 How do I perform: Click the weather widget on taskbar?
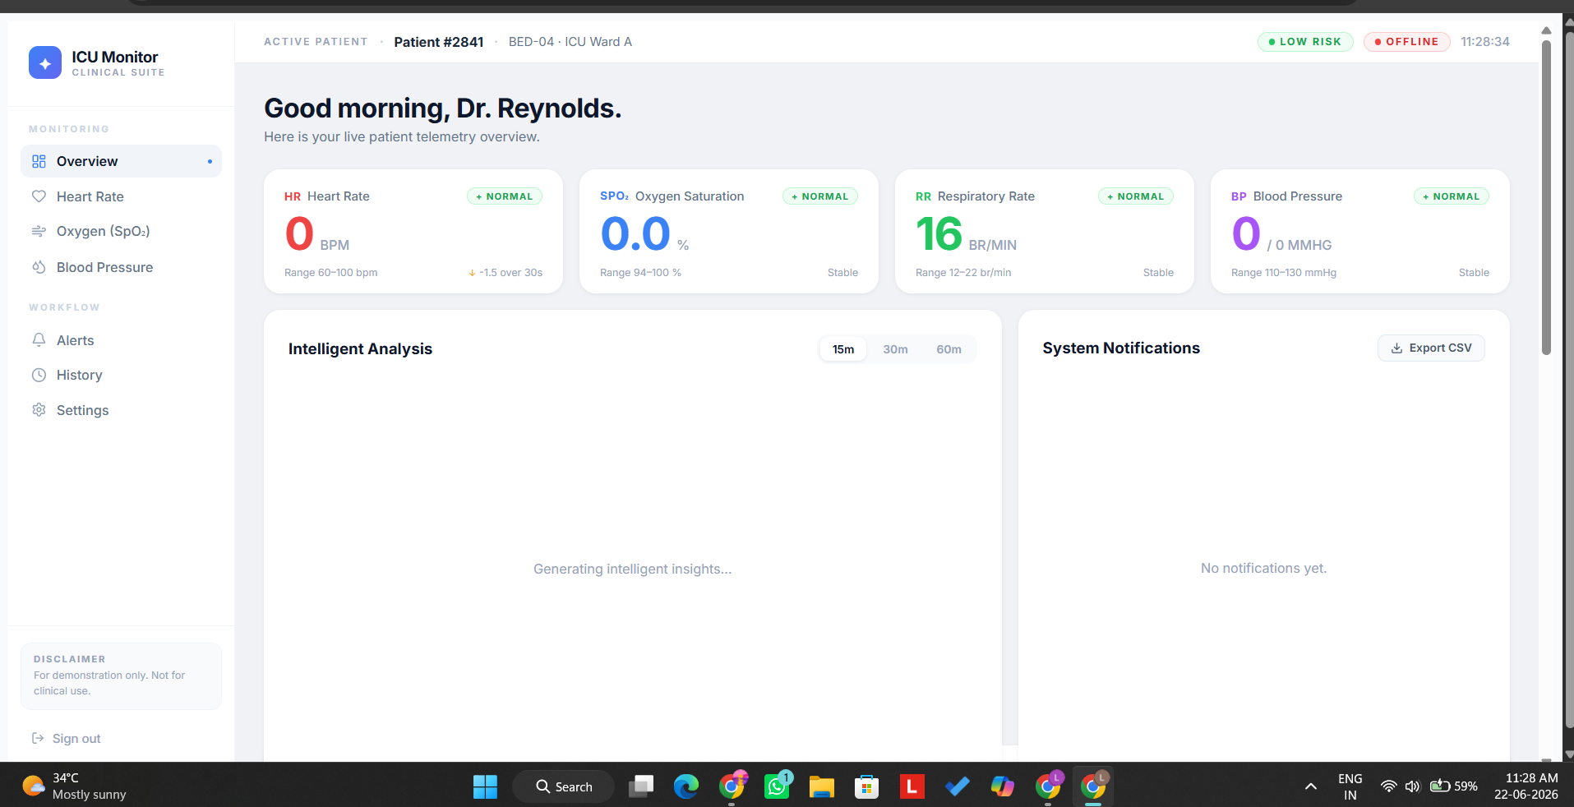coord(76,786)
